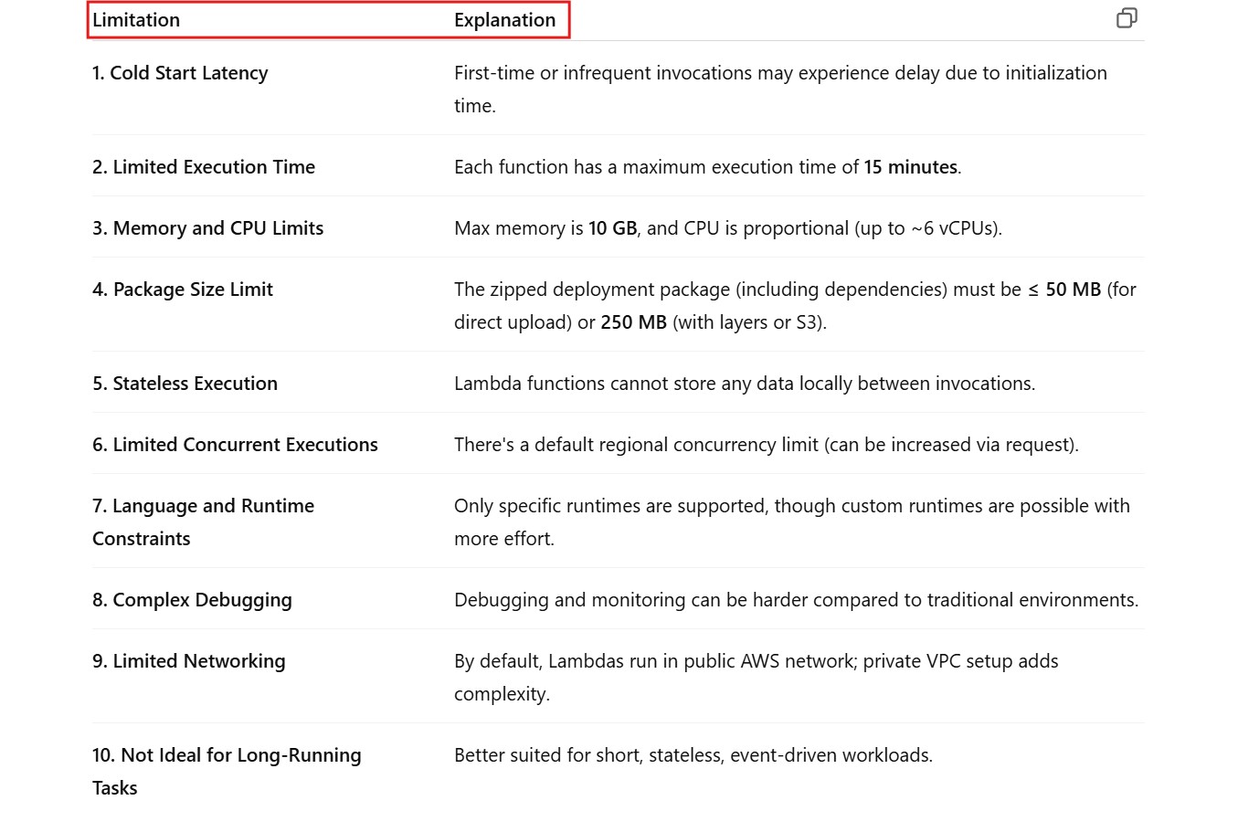Click the Limitation column header
Viewport: 1238px width, 832px height.
(136, 20)
